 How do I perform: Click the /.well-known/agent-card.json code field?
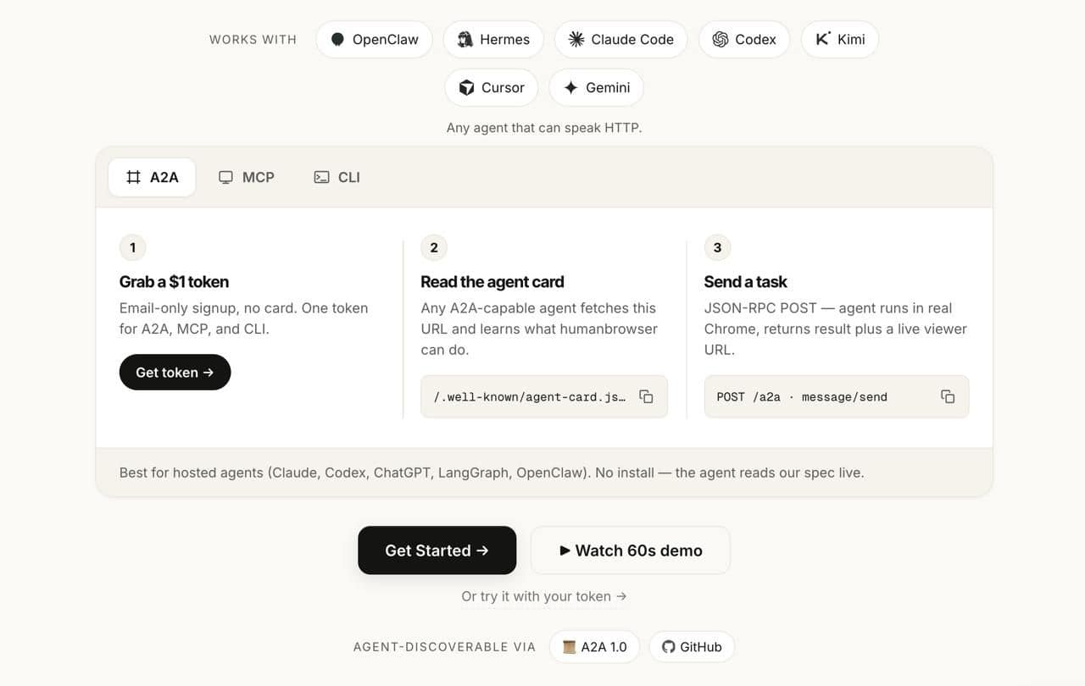click(544, 396)
